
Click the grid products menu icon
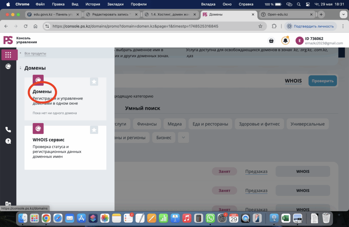click(8, 55)
